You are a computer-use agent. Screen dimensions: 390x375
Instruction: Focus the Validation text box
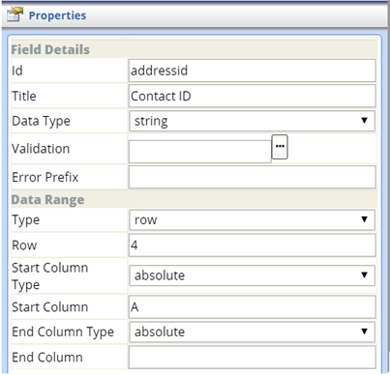200,152
